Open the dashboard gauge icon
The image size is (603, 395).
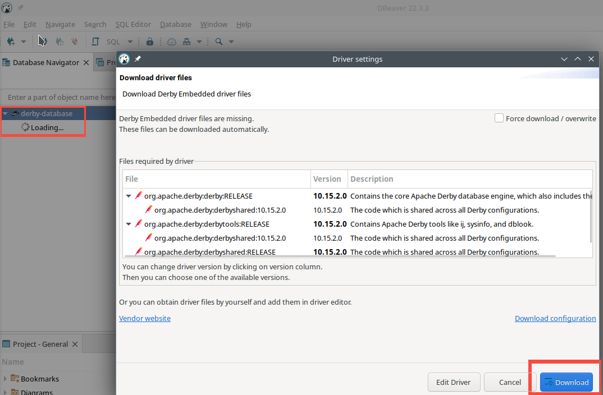[171, 42]
